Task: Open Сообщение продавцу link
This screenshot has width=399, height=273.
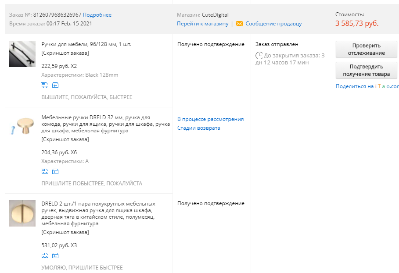Action: pos(273,24)
